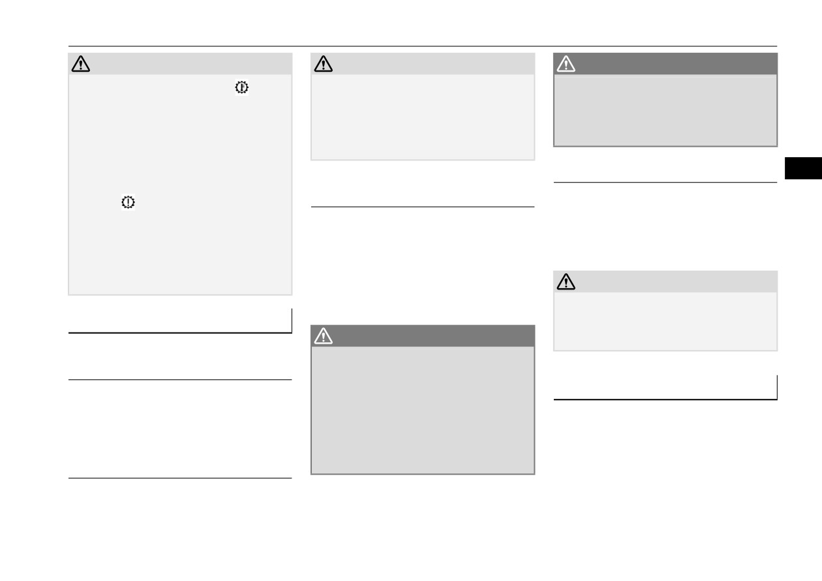Viewport: 822px width, 581px height.
Task: Click the warning triangle in right column's lower light header
Action: click(x=566, y=282)
